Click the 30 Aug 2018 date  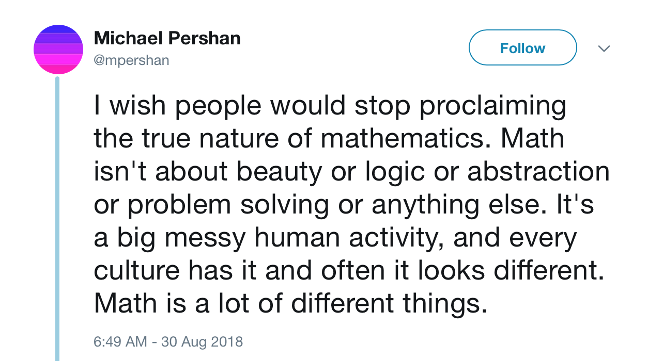point(202,341)
